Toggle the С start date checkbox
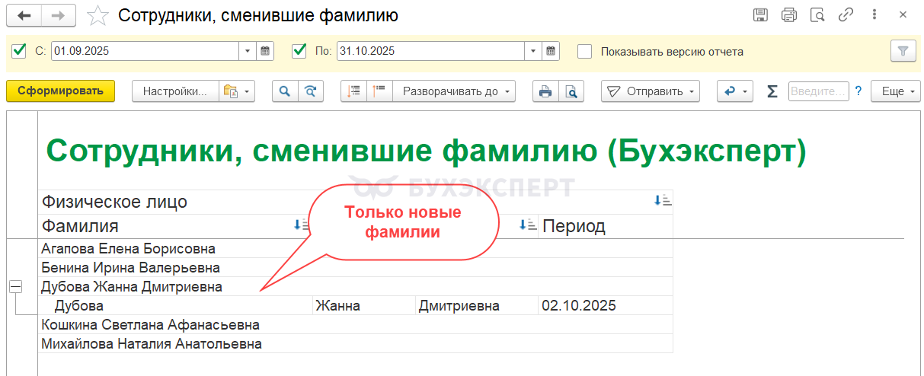The image size is (924, 376). point(20,51)
